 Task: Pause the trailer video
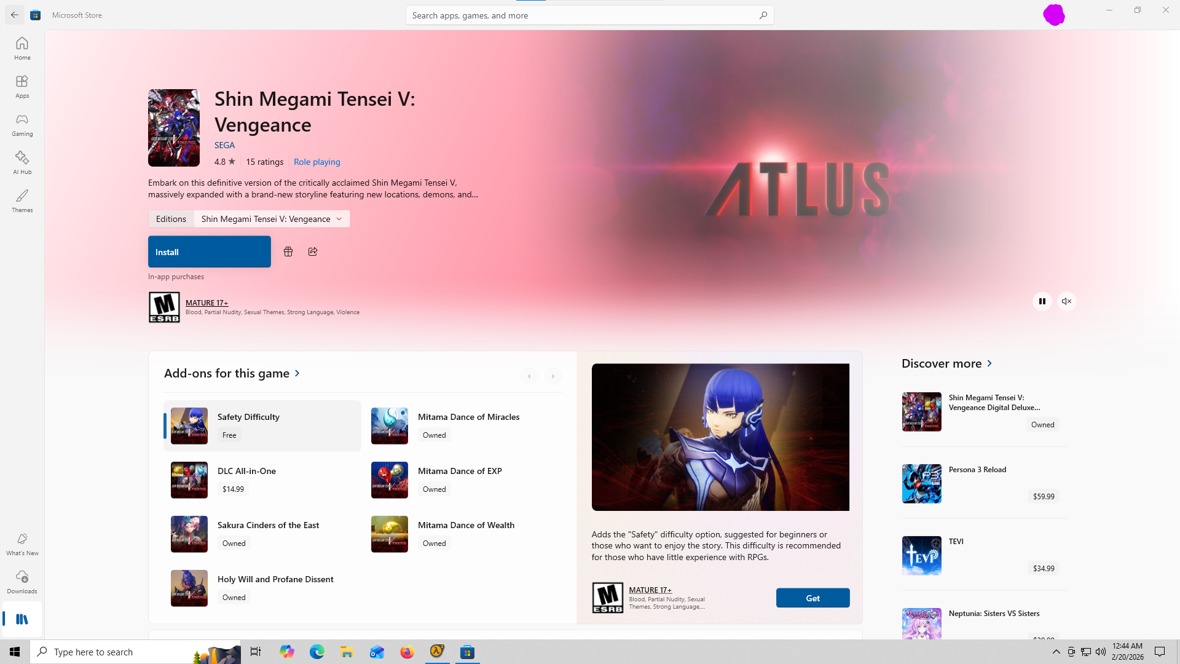click(1042, 301)
